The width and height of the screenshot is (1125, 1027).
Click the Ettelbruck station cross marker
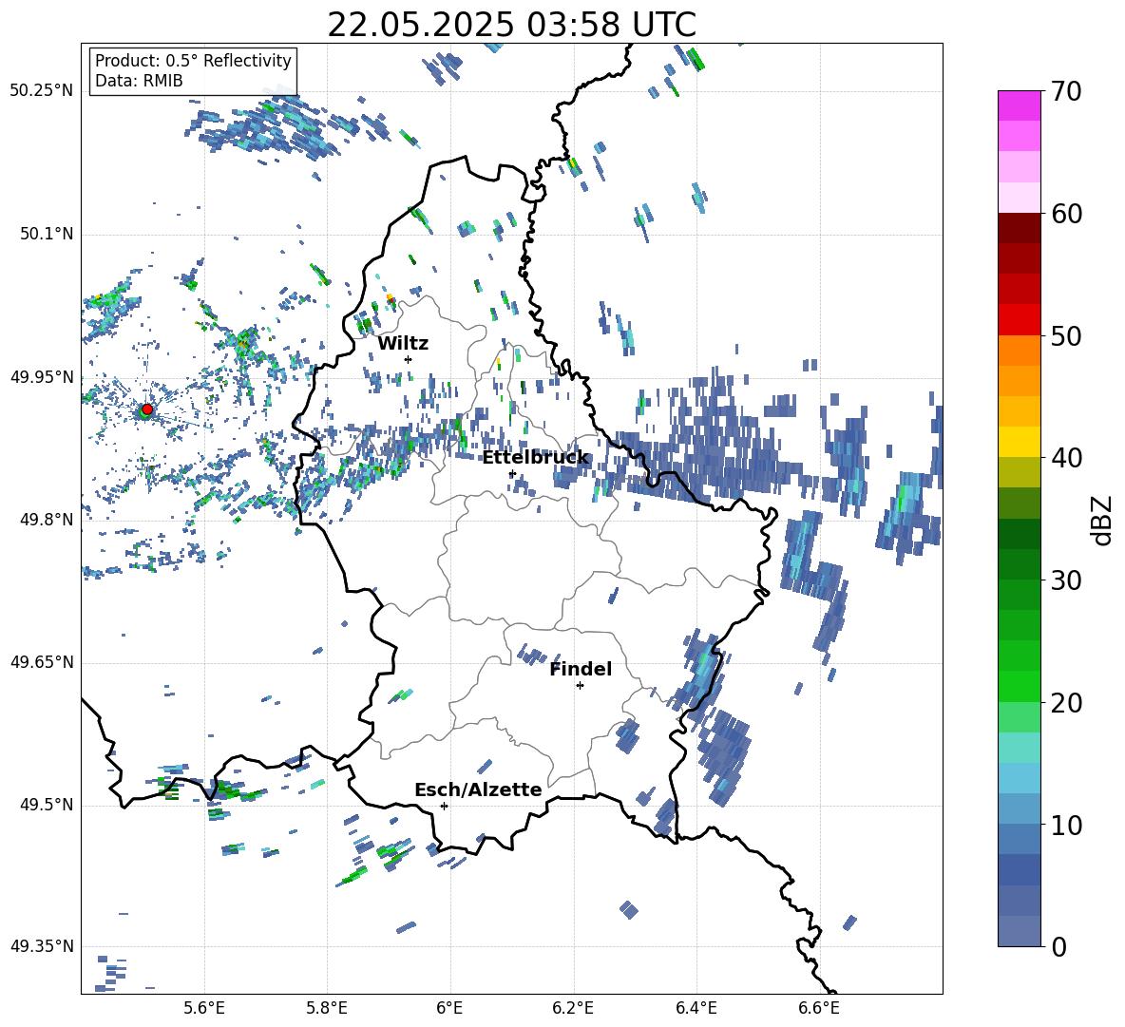(x=512, y=474)
